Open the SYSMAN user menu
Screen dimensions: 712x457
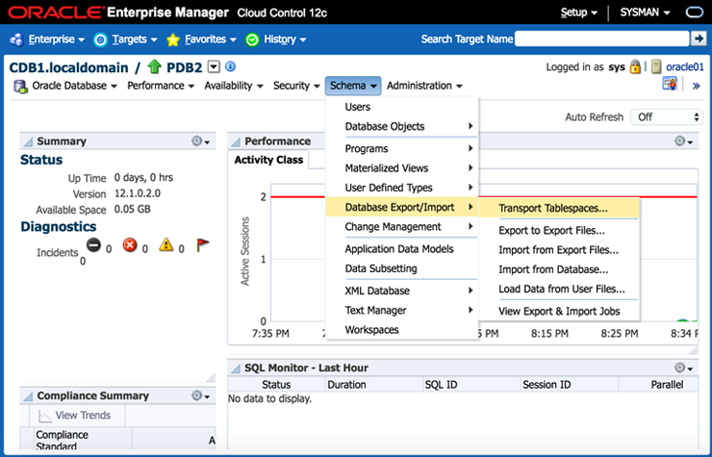(x=645, y=13)
